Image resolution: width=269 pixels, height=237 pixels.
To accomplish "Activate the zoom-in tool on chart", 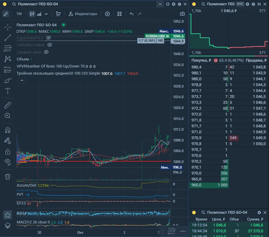I will coord(8,116).
